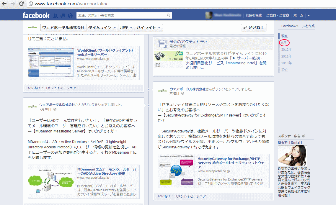The height and width of the screenshot is (205, 336).
Task: Click the Facebook logo
Action: click(36, 15)
